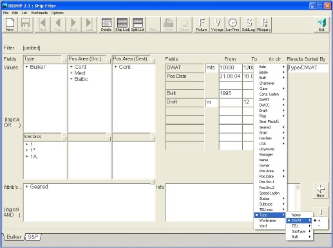Switch to the S&P tab
The height and width of the screenshot is (248, 333).
33,237
